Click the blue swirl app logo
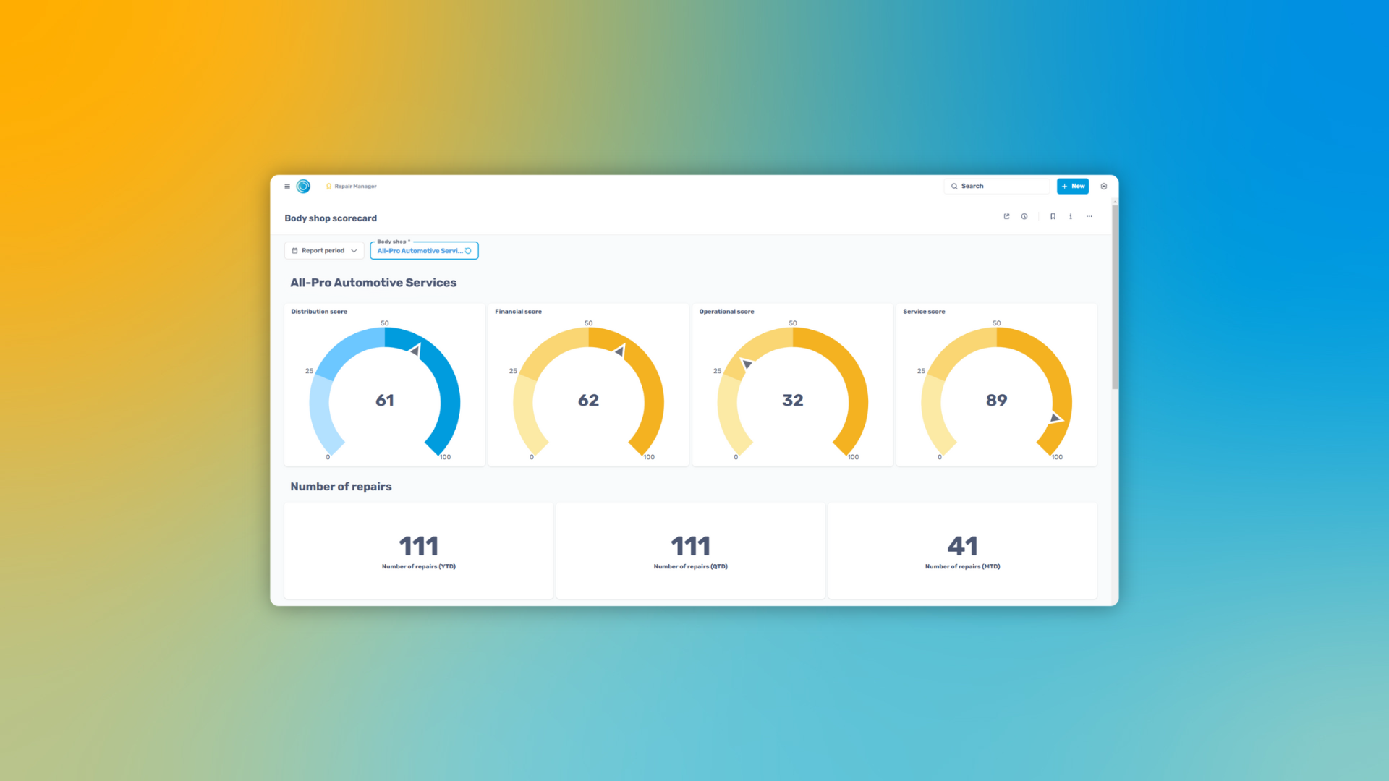The height and width of the screenshot is (781, 1389). pos(304,187)
